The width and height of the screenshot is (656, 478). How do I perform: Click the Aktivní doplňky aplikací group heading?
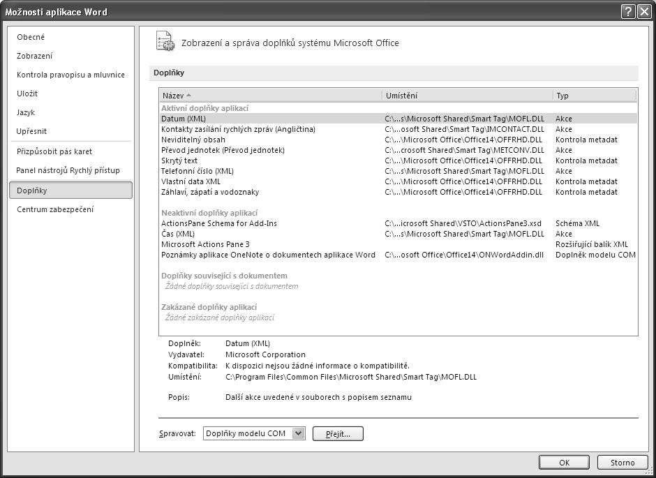[204, 108]
